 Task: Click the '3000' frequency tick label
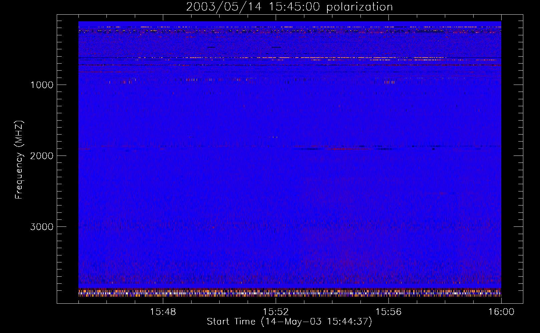[x=42, y=227]
